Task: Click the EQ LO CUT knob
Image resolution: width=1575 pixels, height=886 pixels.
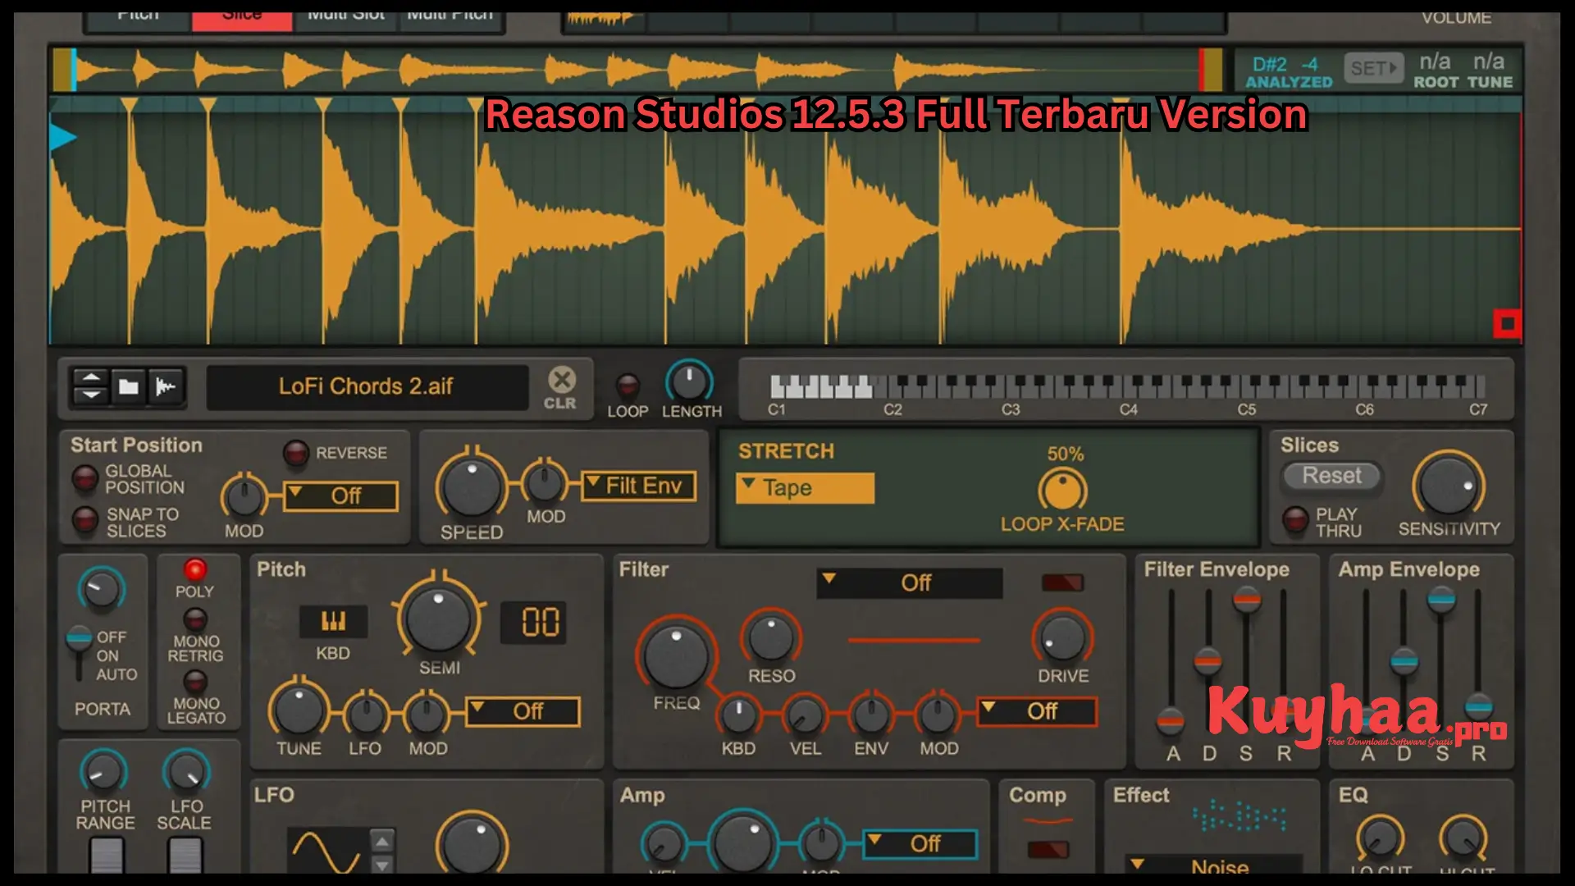Action: (1381, 838)
